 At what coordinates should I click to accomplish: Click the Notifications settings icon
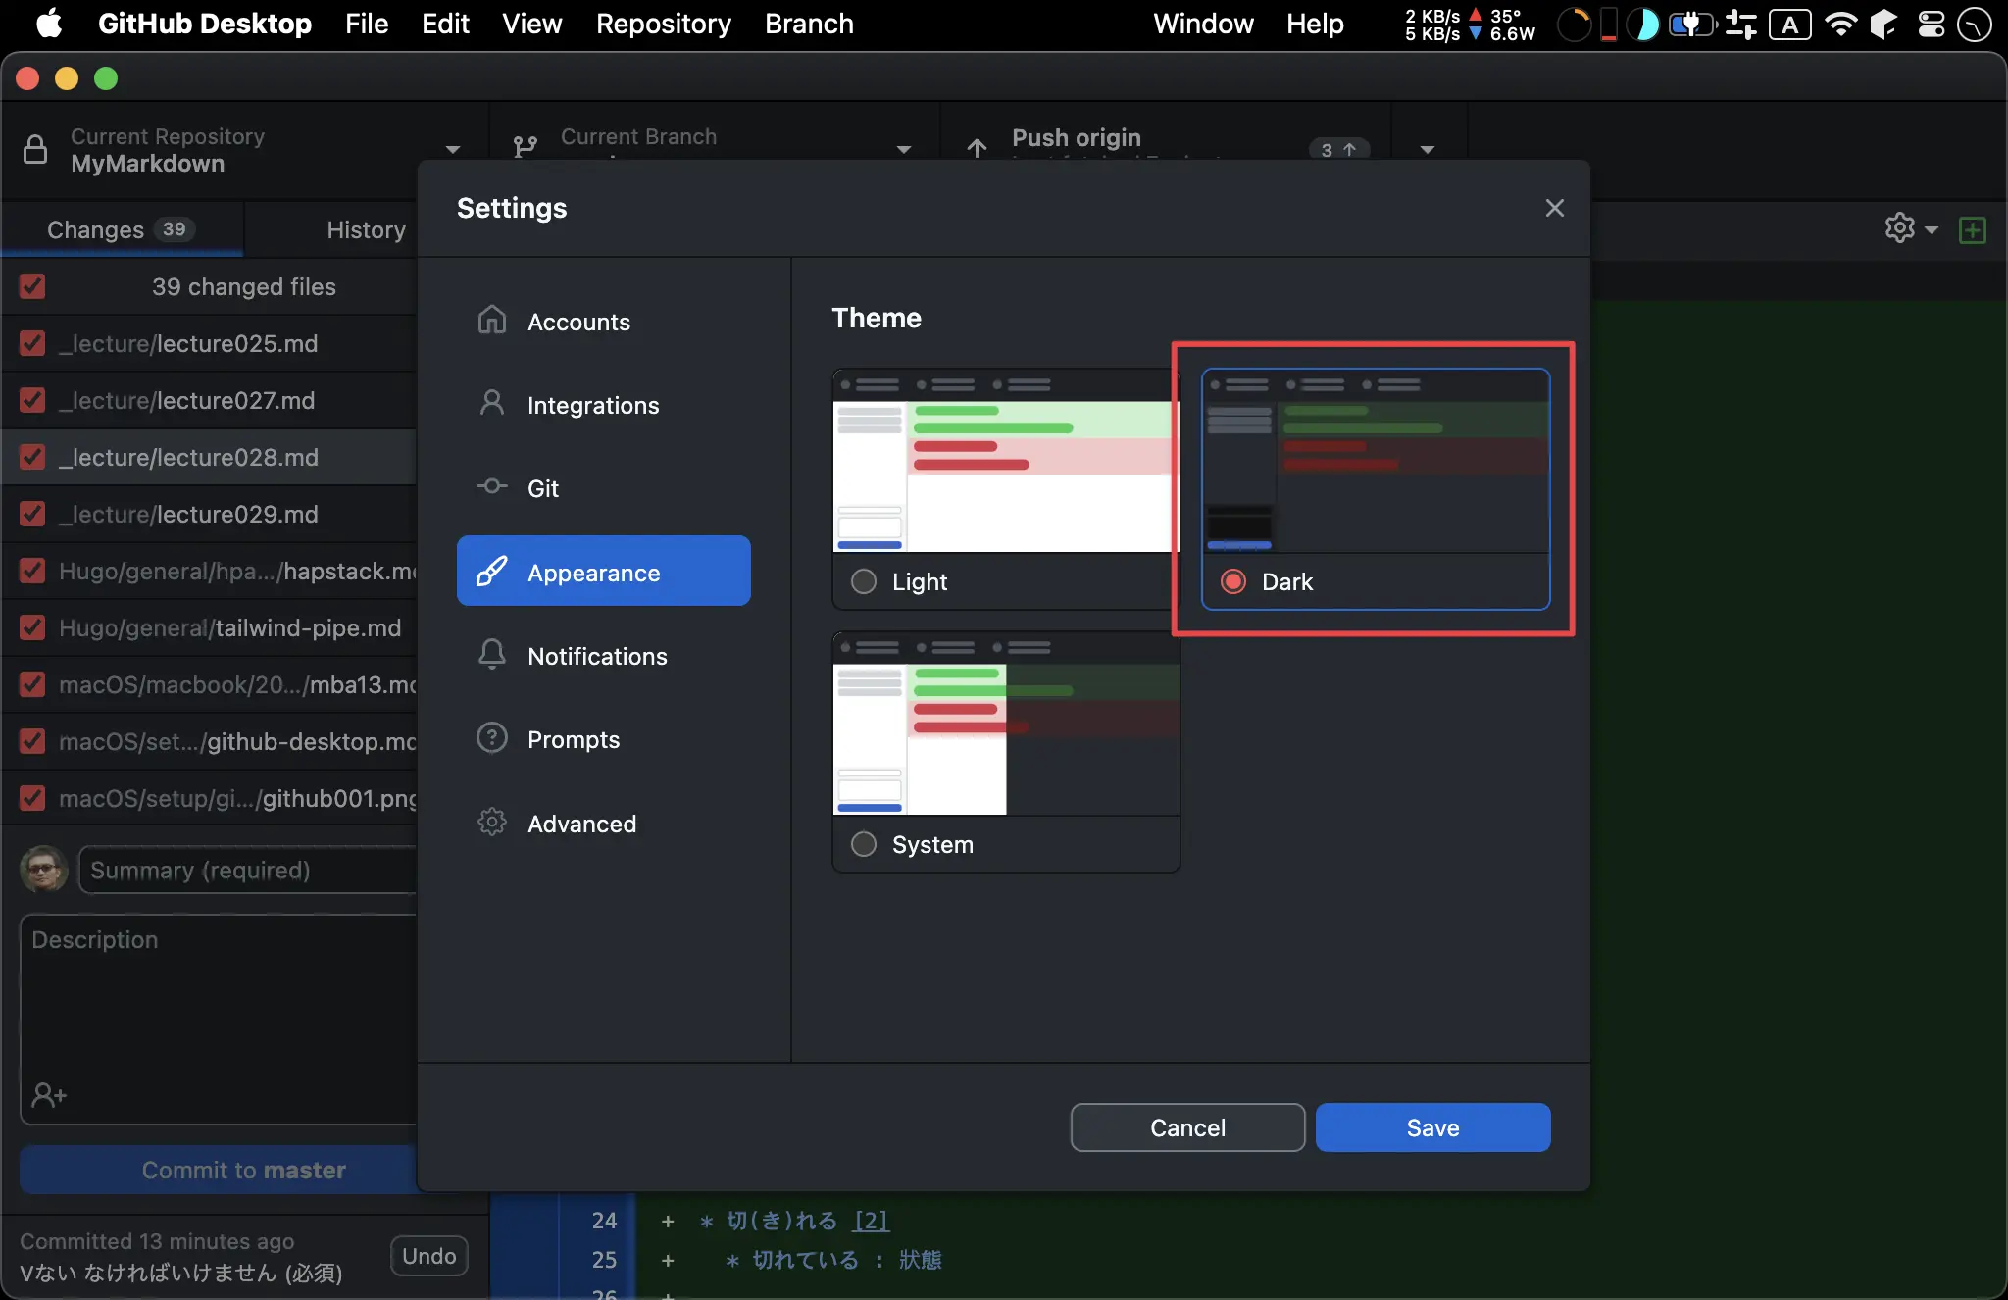click(x=493, y=654)
